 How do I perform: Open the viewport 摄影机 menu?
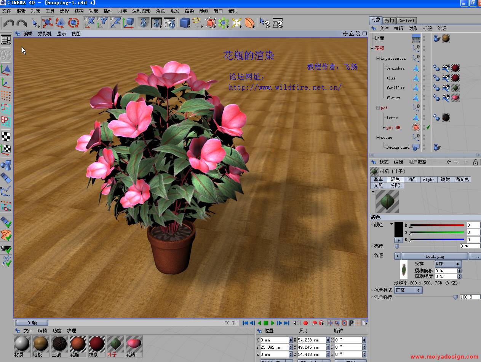[x=45, y=34]
